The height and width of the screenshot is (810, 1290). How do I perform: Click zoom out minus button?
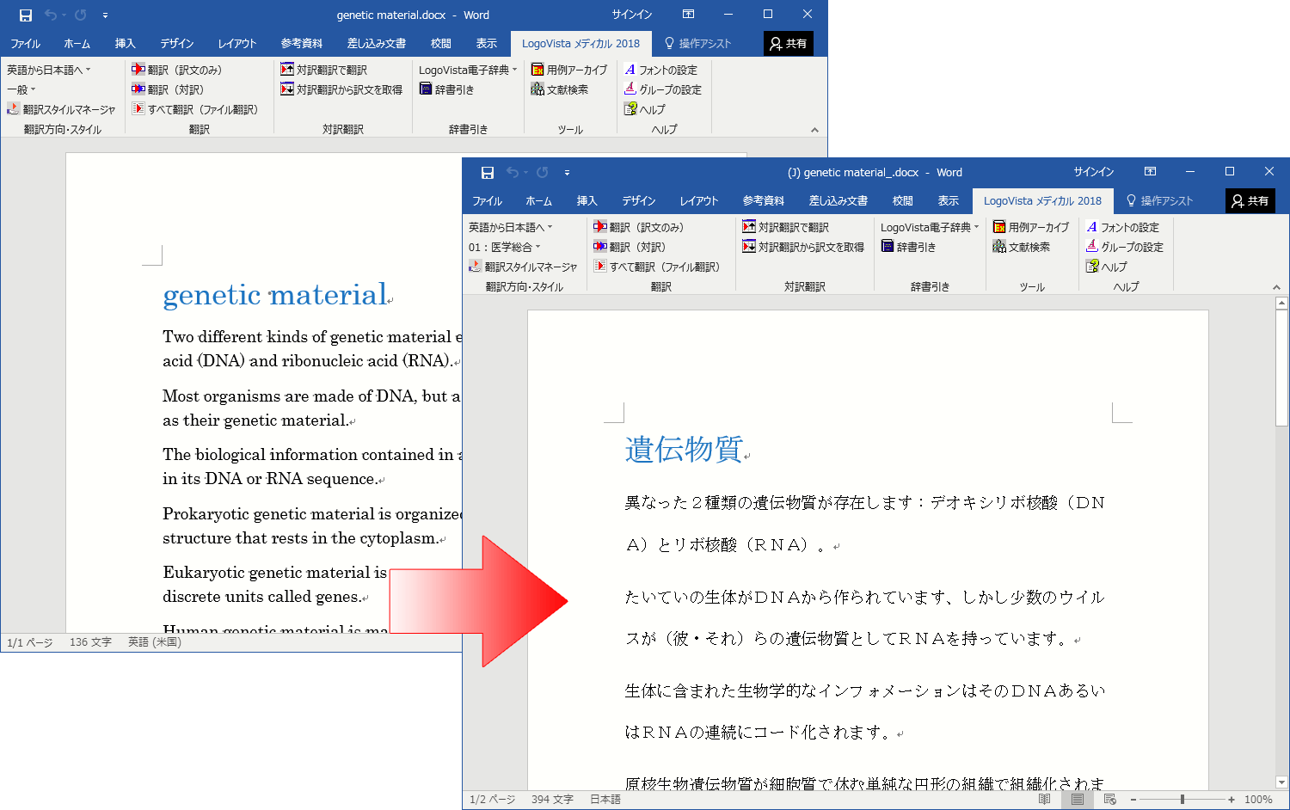pos(1133,800)
